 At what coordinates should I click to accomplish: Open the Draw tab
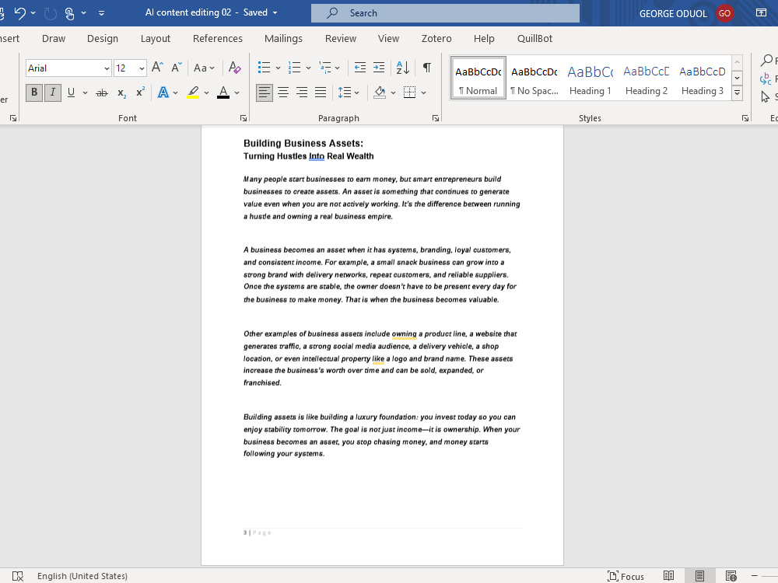pos(54,39)
